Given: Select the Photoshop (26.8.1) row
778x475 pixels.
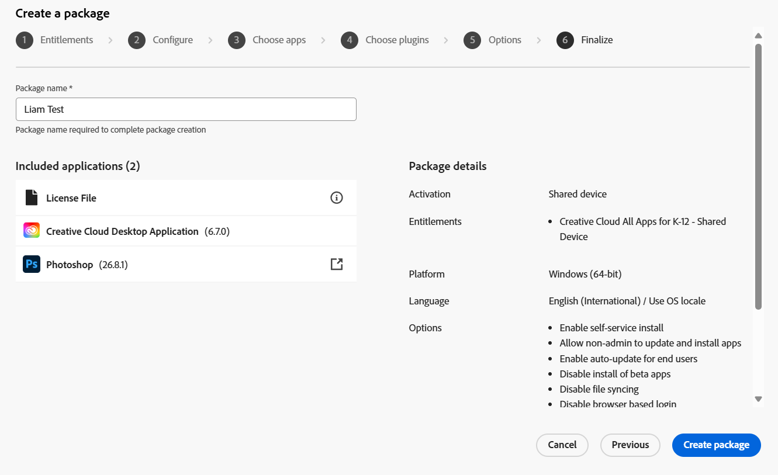Looking at the screenshot, I should 186,264.
